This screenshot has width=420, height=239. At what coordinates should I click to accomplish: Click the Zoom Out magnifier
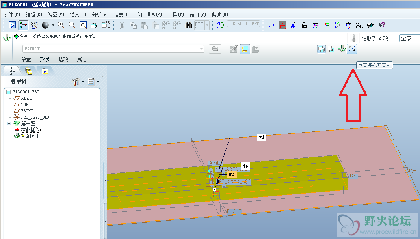click(x=72, y=25)
